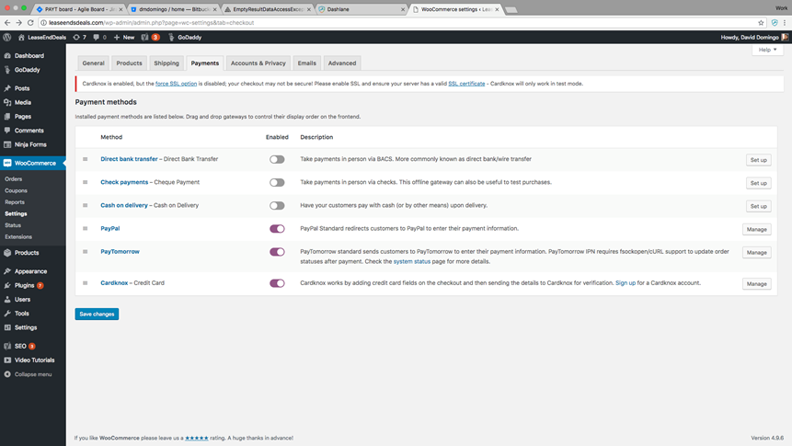Open the Yoast SEO admin bar item

tap(150, 37)
